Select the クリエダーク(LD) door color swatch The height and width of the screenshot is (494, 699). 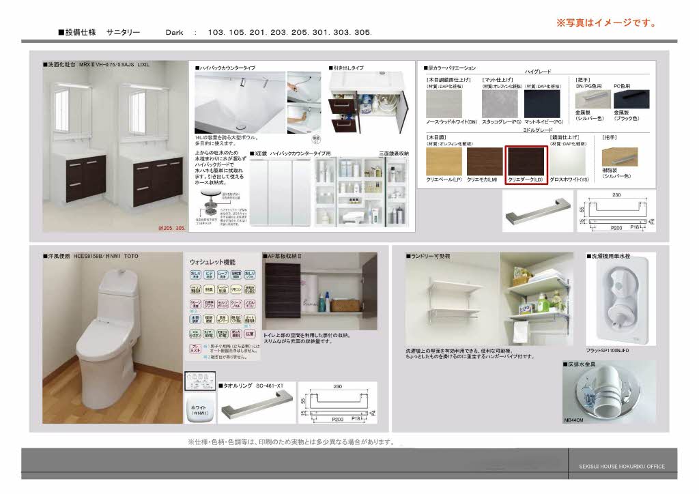(x=525, y=162)
